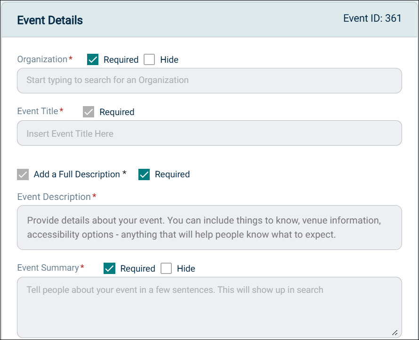Click the Event Summary field label

point(48,268)
